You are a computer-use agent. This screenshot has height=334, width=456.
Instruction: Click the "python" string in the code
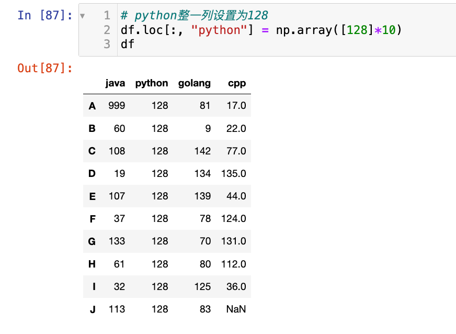tap(219, 30)
